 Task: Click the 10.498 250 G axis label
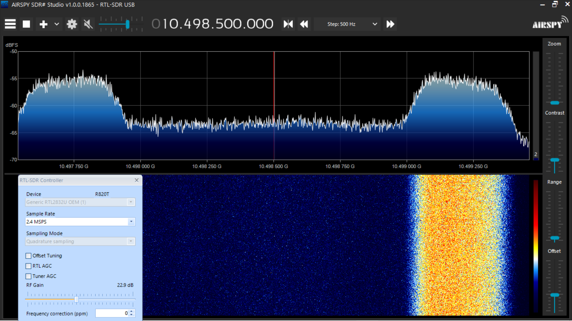(207, 166)
